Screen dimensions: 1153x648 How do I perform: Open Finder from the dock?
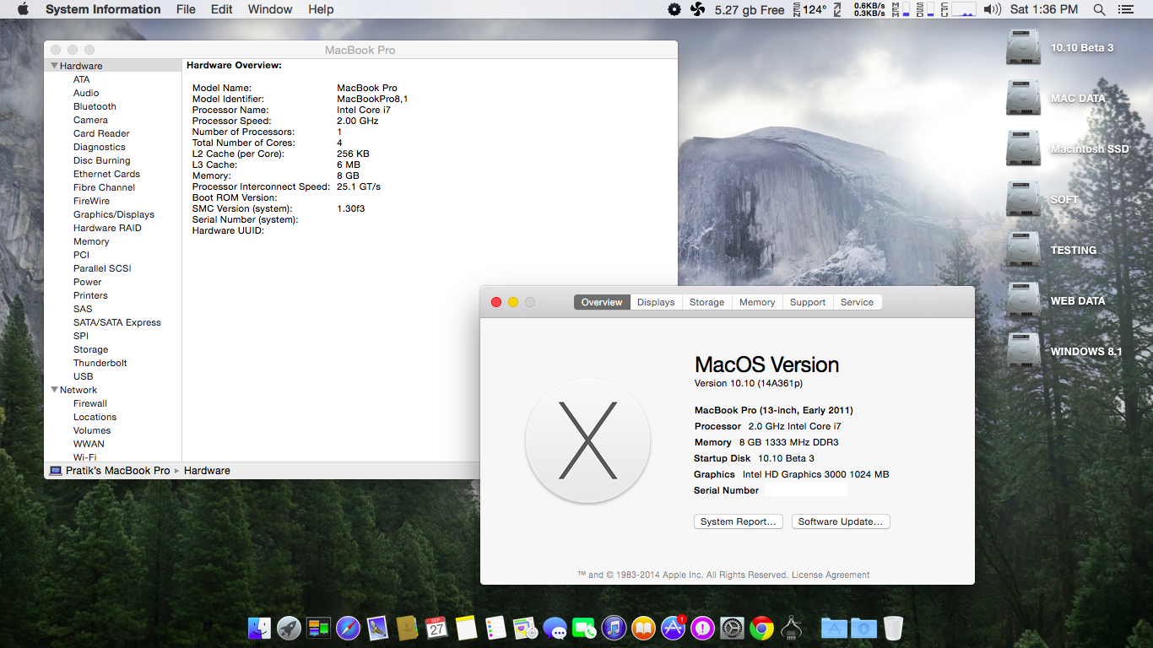(260, 628)
